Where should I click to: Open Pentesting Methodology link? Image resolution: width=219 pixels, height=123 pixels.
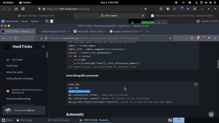point(18,99)
